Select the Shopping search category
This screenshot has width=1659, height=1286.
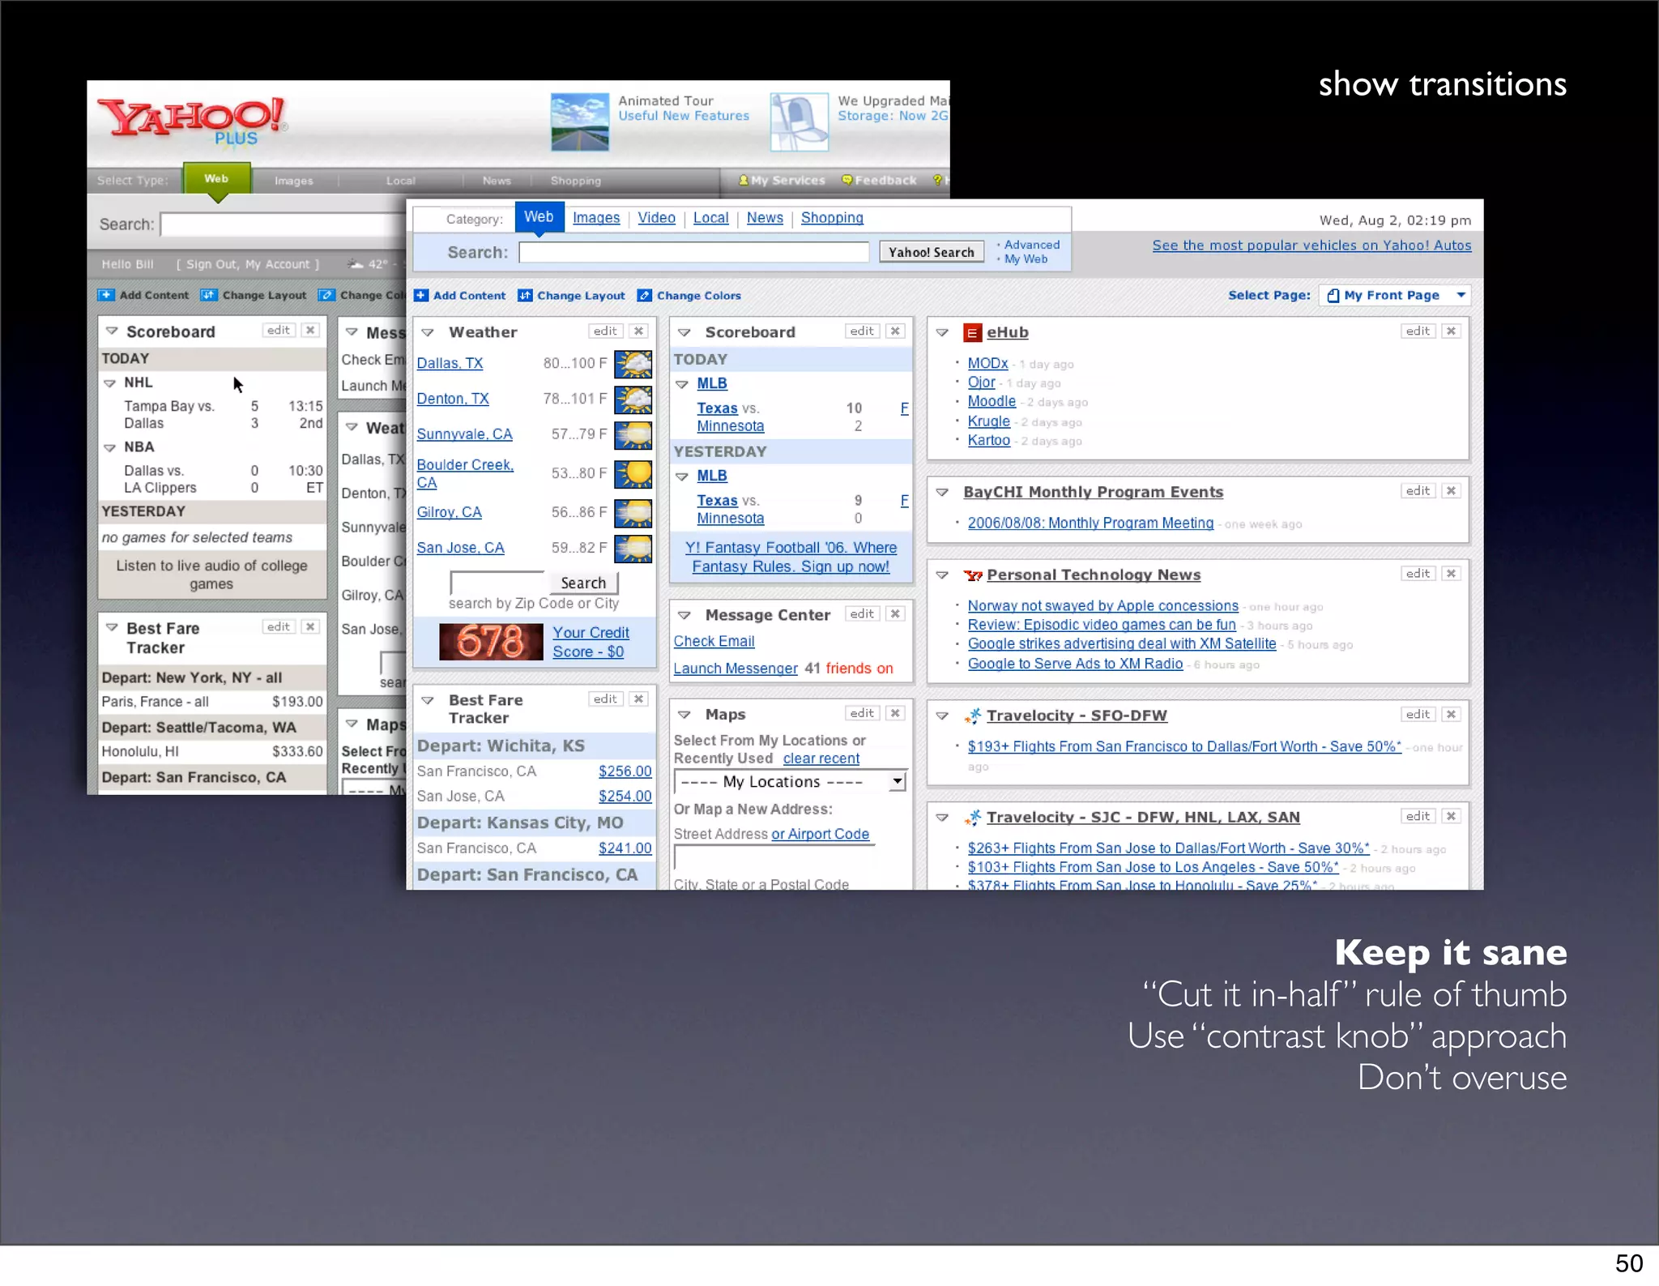click(x=831, y=218)
